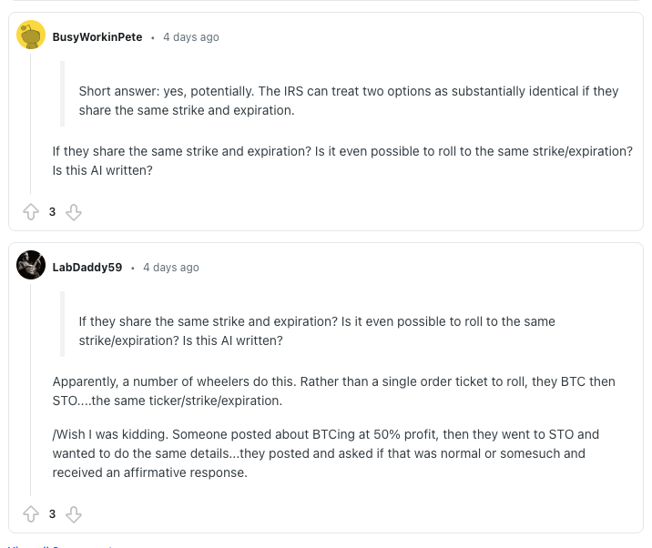This screenshot has height=548, width=652.
Task: Downvote BusyWorkinPete's comment
Action: pyautogui.click(x=74, y=212)
